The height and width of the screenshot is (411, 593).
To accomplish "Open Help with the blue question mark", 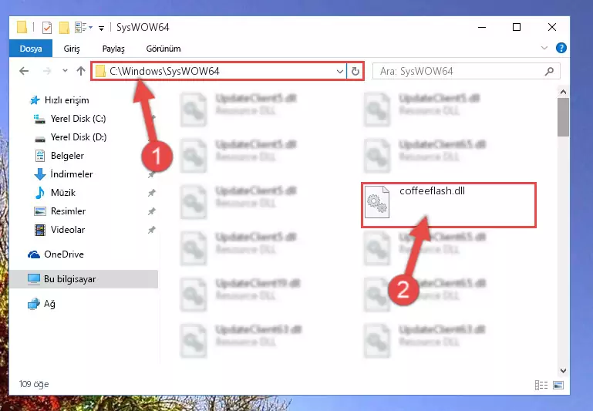I will pyautogui.click(x=561, y=48).
